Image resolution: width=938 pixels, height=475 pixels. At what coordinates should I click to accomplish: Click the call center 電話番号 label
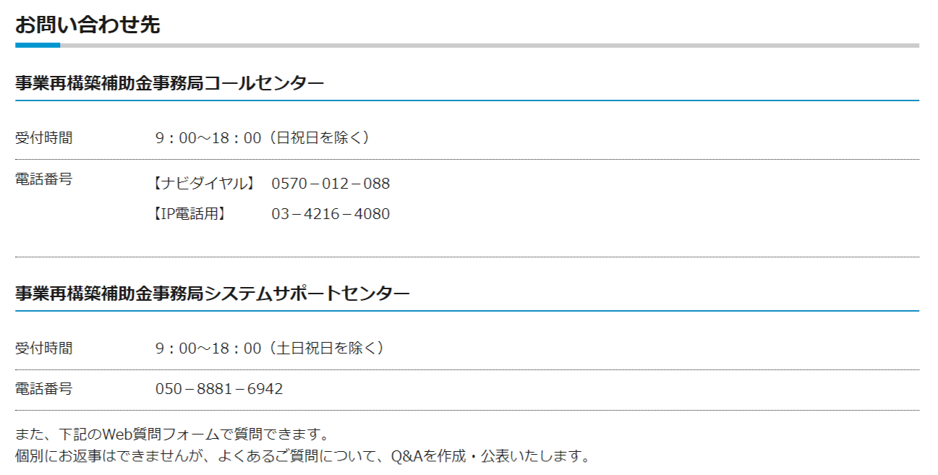[x=44, y=179]
